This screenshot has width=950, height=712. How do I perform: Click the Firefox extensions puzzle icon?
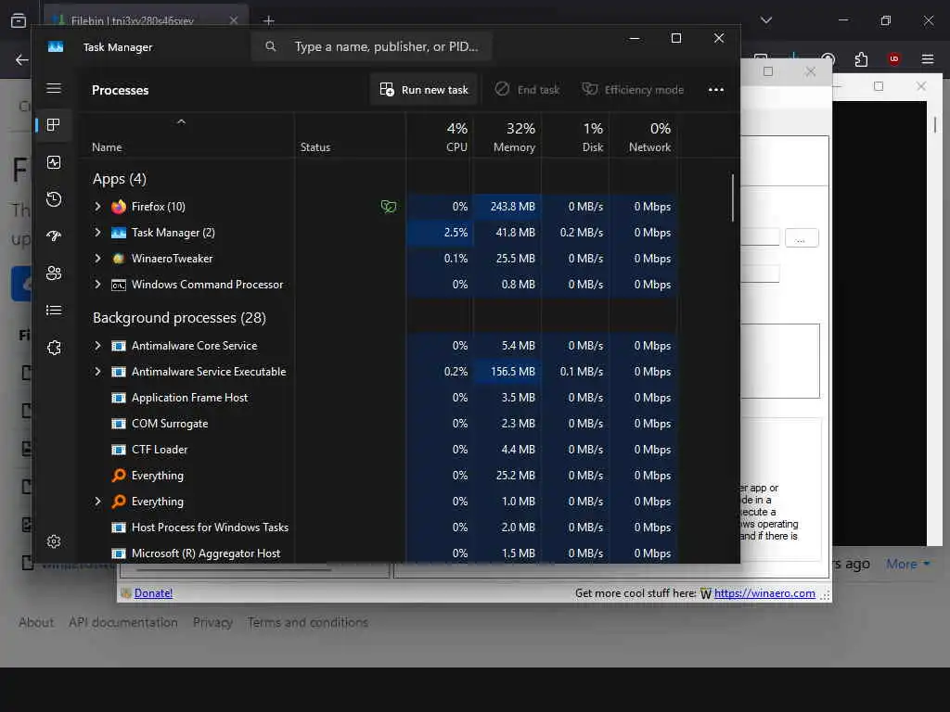click(x=861, y=58)
